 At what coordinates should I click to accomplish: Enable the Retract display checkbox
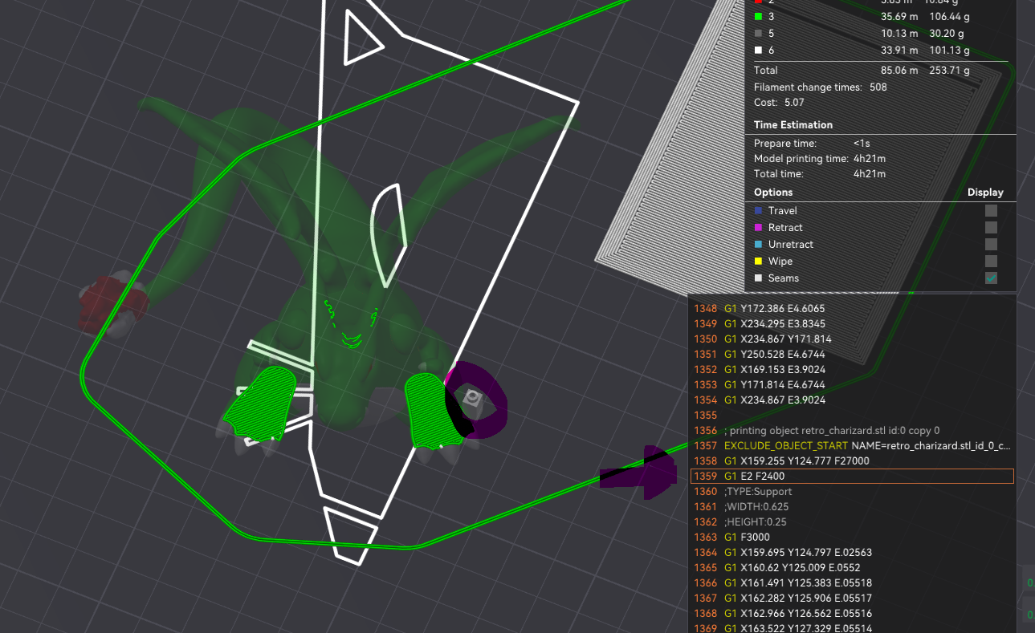tap(991, 227)
